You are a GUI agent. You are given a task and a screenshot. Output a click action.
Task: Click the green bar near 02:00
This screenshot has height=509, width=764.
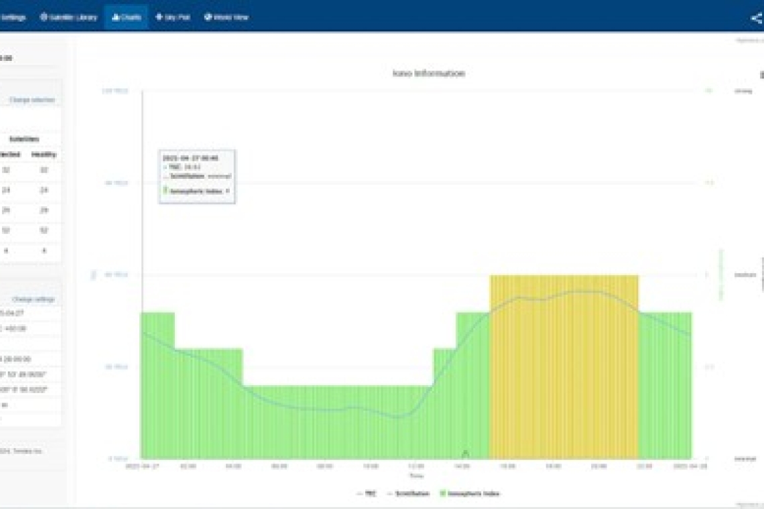point(191,402)
